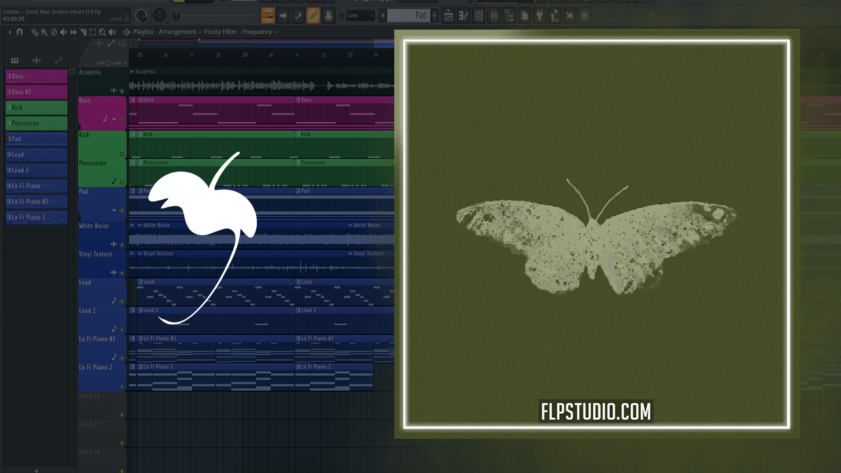Open Fruity Filter - Frequency breadcrumb

pyautogui.click(x=238, y=32)
